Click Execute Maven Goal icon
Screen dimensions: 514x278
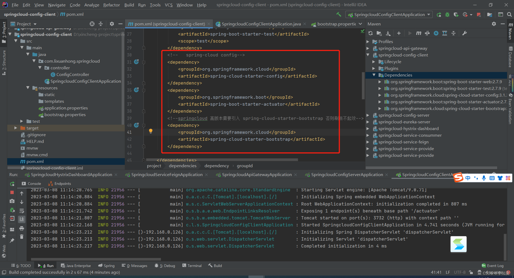pyautogui.click(x=418, y=33)
